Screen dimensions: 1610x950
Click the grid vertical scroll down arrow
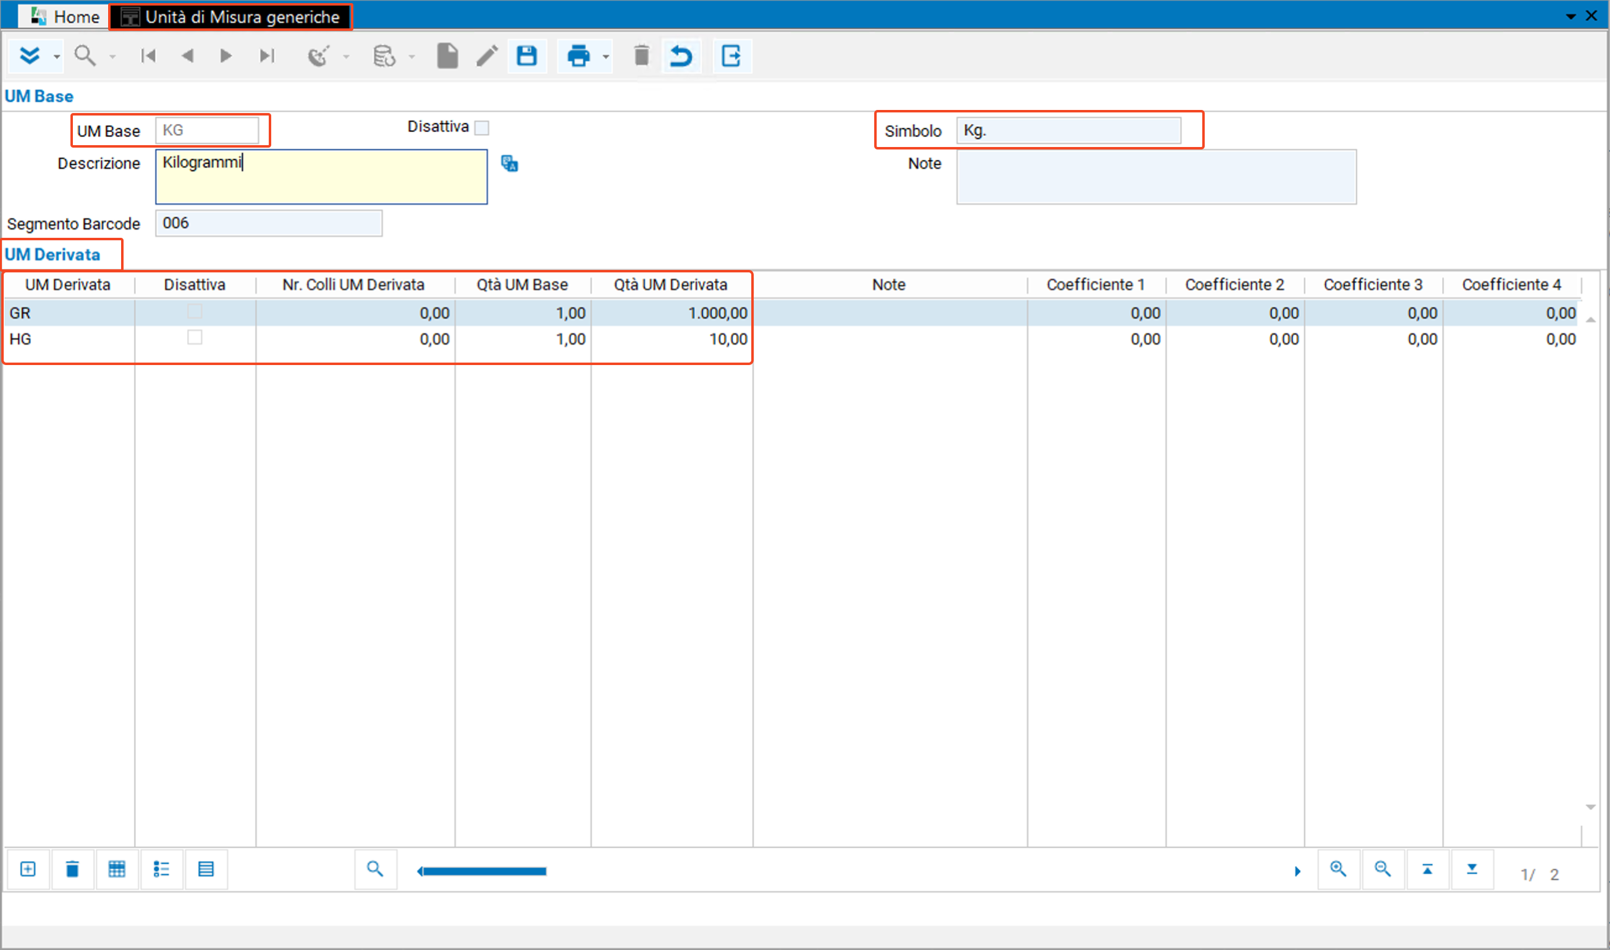(x=1591, y=807)
